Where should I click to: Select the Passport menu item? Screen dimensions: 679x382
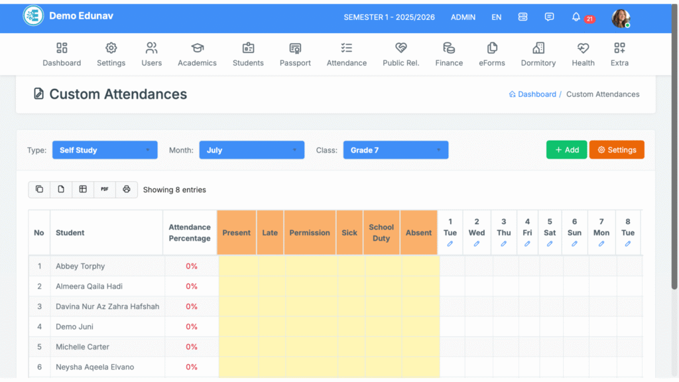[295, 54]
